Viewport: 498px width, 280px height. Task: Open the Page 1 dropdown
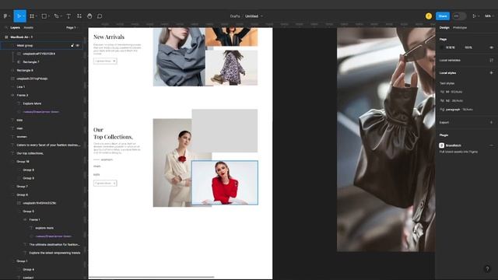(x=72, y=28)
